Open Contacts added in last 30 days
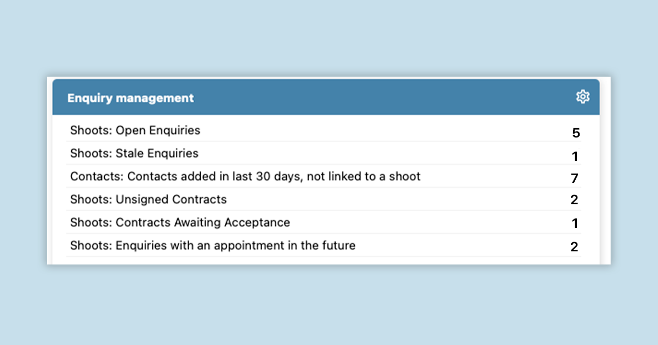The width and height of the screenshot is (658, 345). [245, 176]
